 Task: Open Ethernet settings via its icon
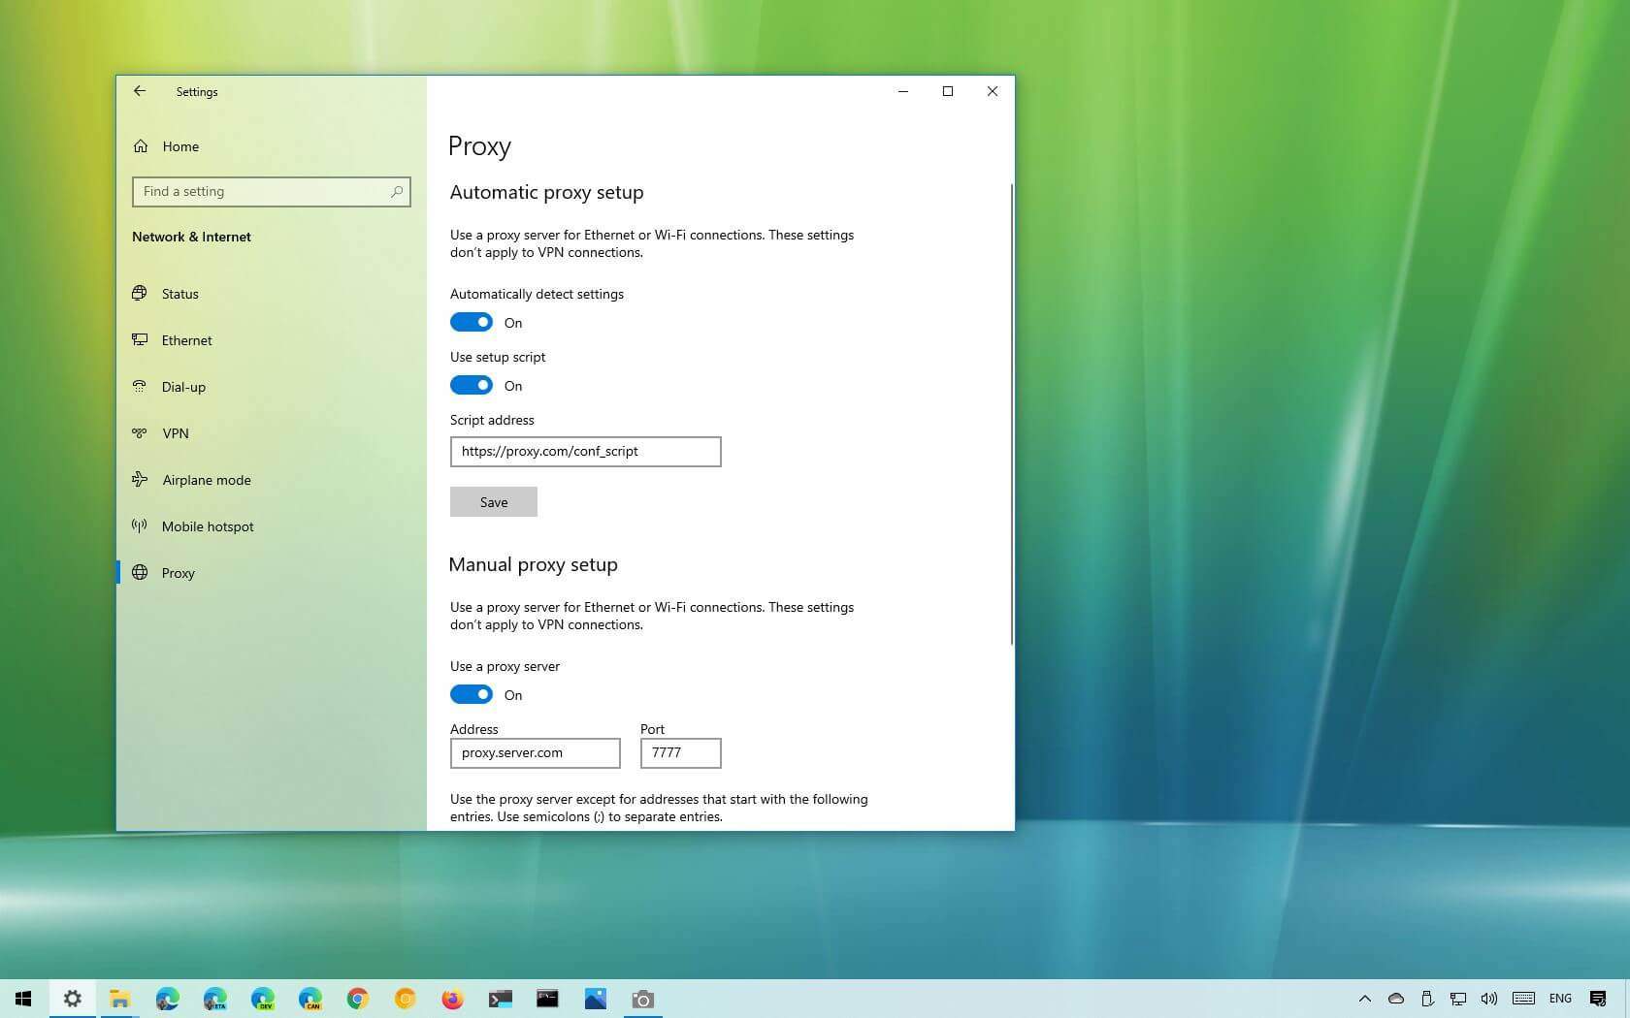pos(140,339)
